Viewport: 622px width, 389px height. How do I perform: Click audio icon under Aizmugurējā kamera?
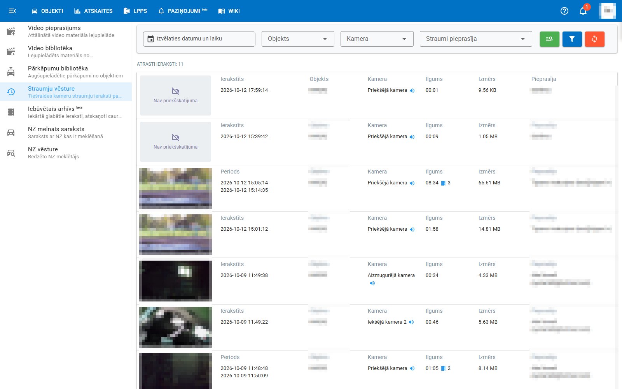[372, 283]
